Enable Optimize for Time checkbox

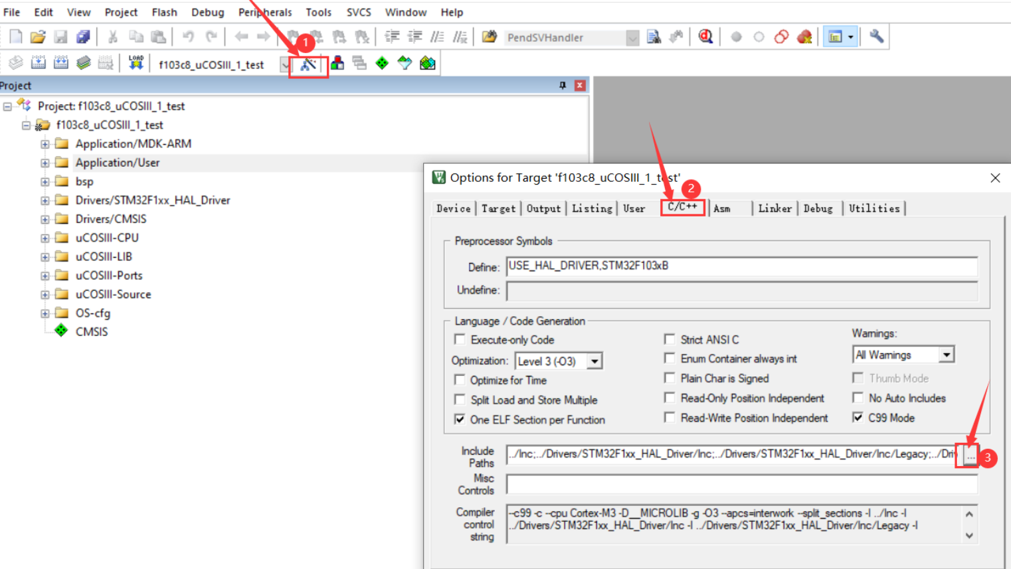click(460, 380)
